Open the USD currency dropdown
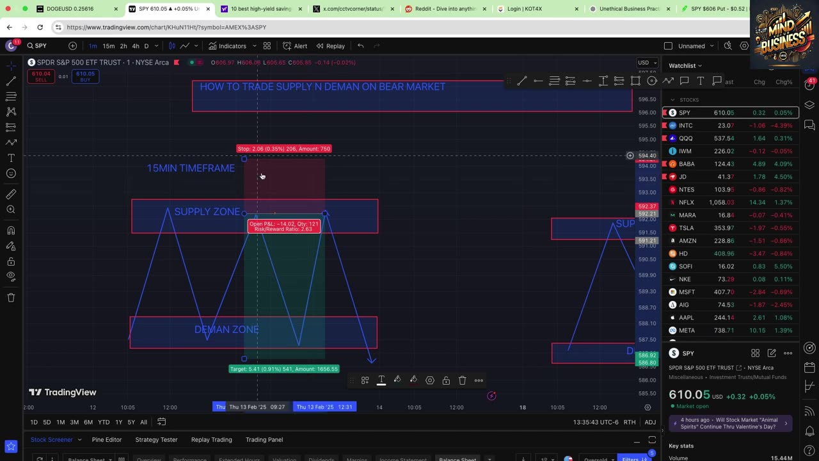819x461 pixels. (648, 63)
